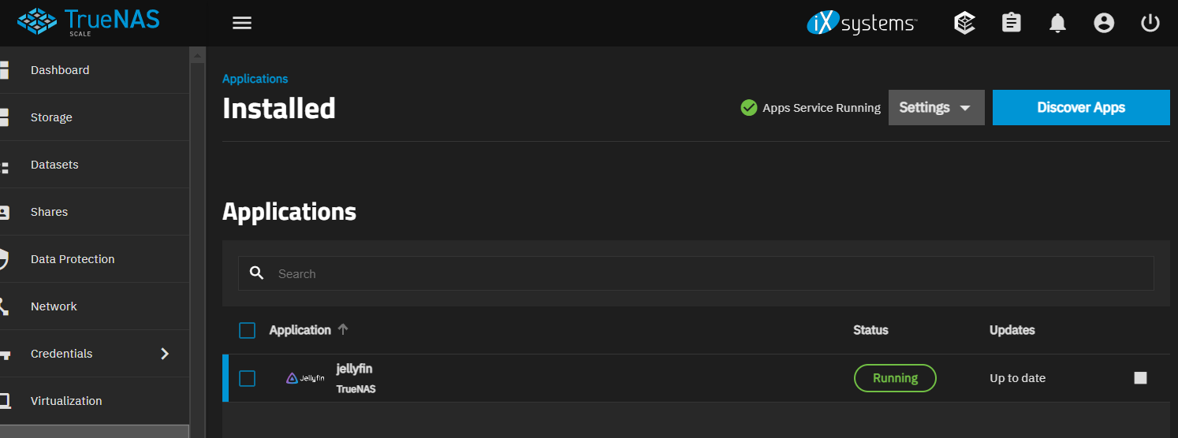Open the TrueCommand status icon
1178x438 pixels.
tap(964, 23)
